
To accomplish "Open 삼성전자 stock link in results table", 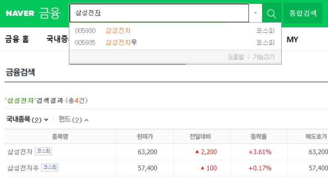I will point(20,152).
